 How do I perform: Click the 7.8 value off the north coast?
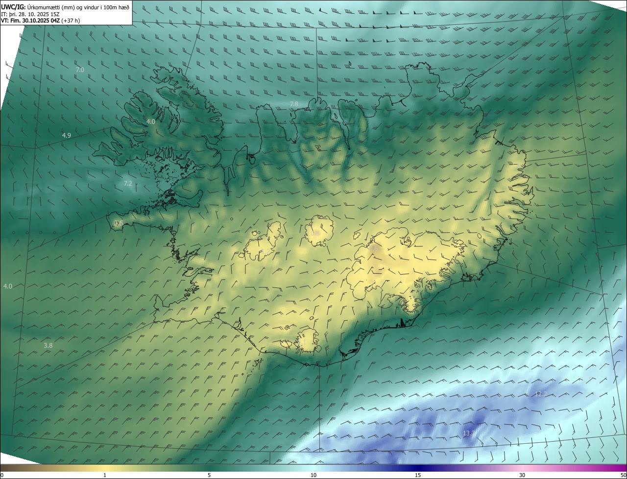(294, 104)
